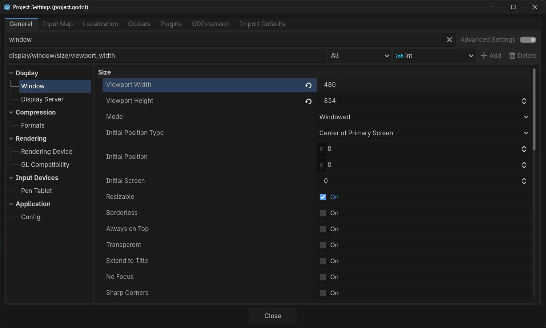Screen dimensions: 546x328
Task: Collapse the Input Devices tree section
Action: click(11, 178)
